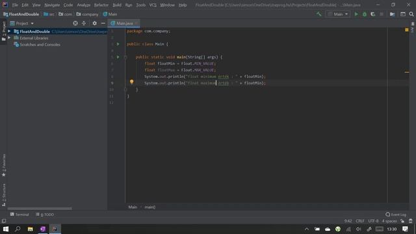Expand the External Libraries node
Screen dimensions: 416x234
[9, 38]
